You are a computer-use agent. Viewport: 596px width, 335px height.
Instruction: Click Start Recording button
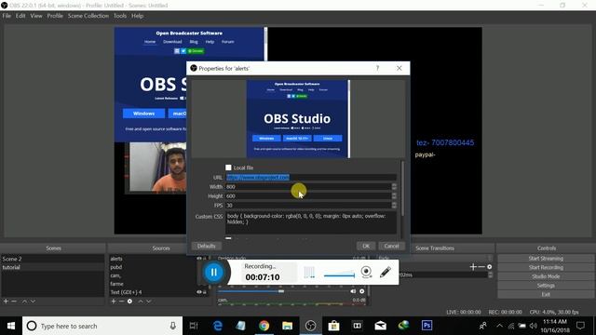click(546, 267)
